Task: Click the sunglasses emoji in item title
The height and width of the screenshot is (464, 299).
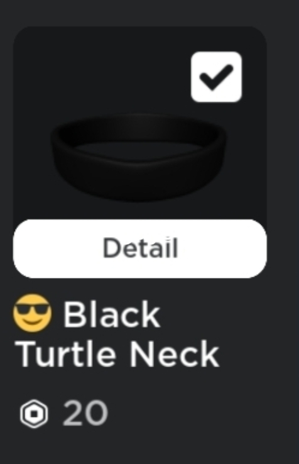Action: pos(33,312)
